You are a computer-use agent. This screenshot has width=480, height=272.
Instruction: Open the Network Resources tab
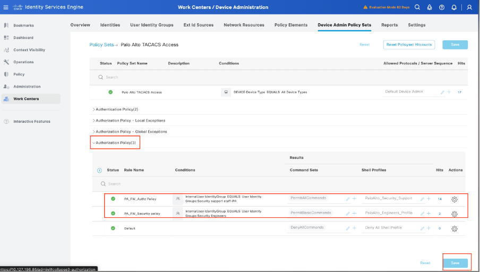click(244, 25)
